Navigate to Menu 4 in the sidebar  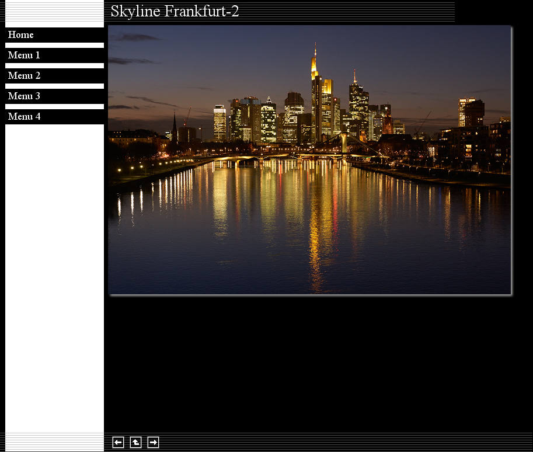24,117
